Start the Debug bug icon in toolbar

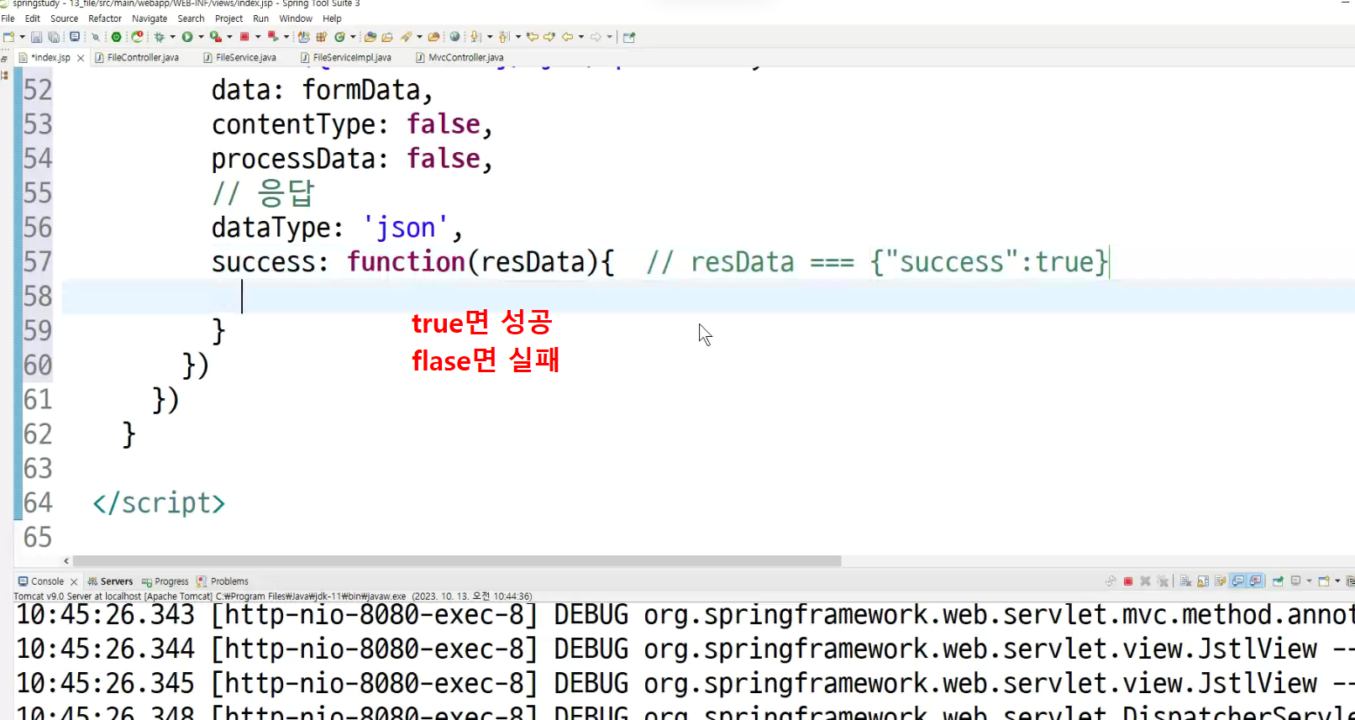click(x=158, y=37)
